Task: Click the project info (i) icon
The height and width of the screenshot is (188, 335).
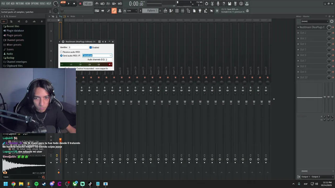Action: (241, 4)
